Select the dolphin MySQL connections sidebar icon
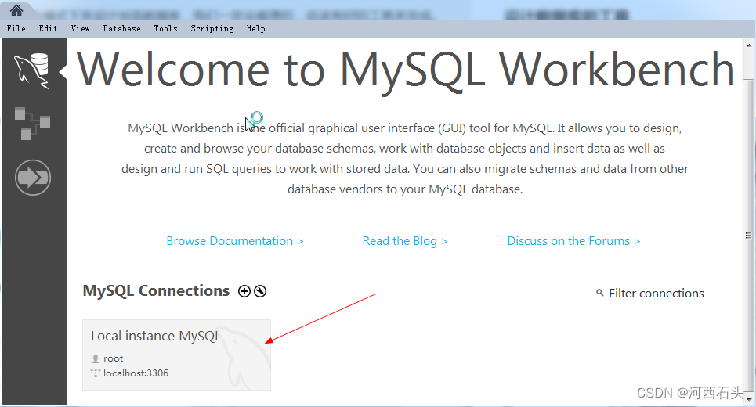The height and width of the screenshot is (407, 756). 32,71
